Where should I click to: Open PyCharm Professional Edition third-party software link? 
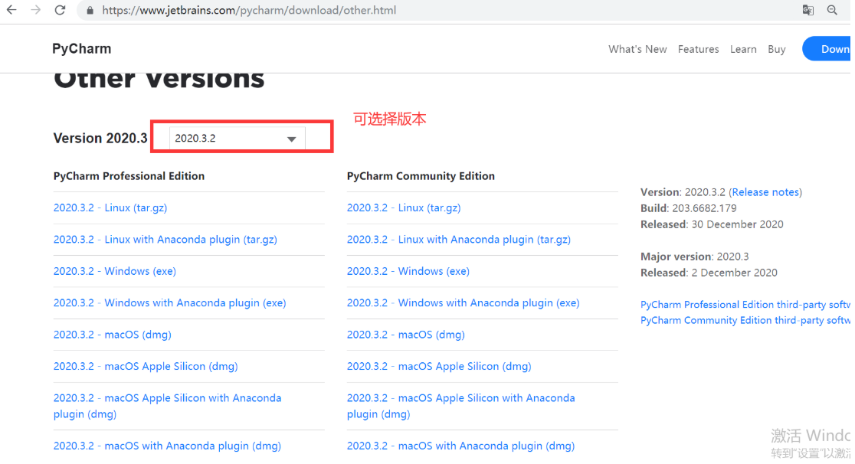(x=745, y=304)
